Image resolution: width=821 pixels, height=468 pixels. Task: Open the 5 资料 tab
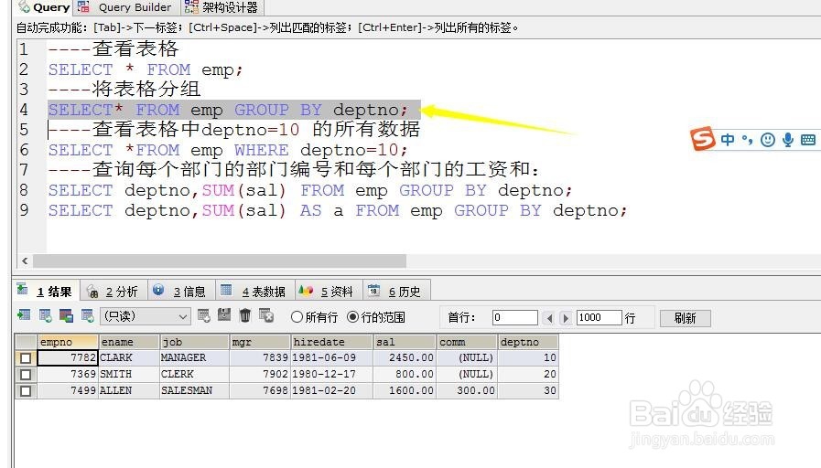(328, 292)
